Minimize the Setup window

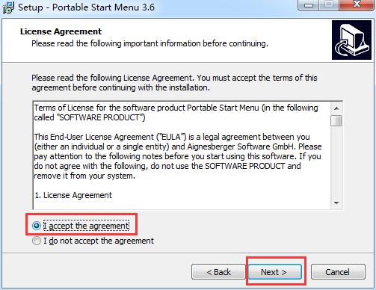coord(309,4)
